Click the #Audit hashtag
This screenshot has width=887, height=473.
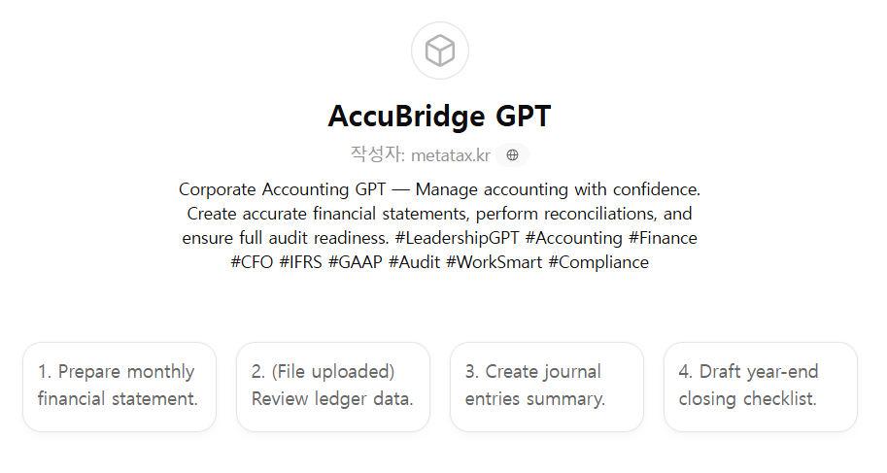coord(414,262)
